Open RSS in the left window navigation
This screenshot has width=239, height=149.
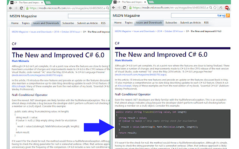pyautogui.click(x=103, y=23)
